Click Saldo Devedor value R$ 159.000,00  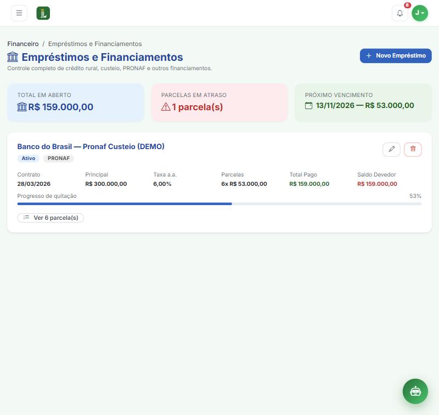377,184
